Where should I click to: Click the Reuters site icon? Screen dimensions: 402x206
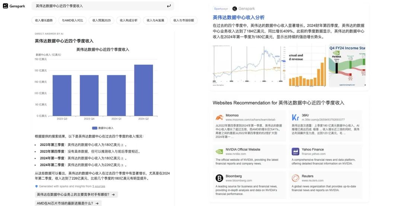click(295, 178)
